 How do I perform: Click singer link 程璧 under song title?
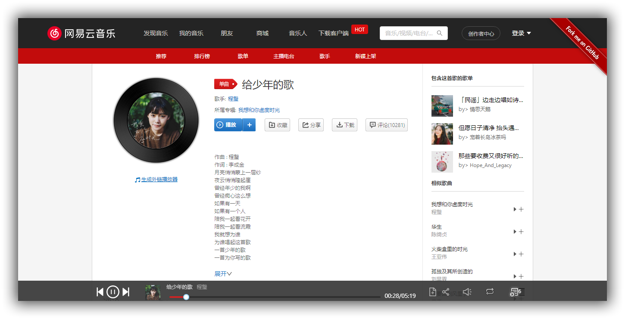click(x=233, y=99)
